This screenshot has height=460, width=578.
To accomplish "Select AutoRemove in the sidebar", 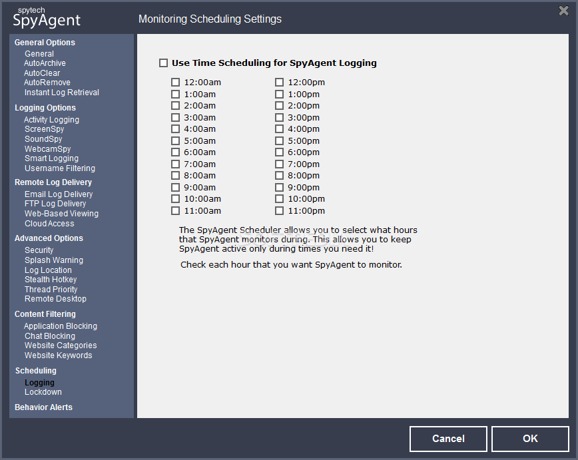I will tap(47, 83).
